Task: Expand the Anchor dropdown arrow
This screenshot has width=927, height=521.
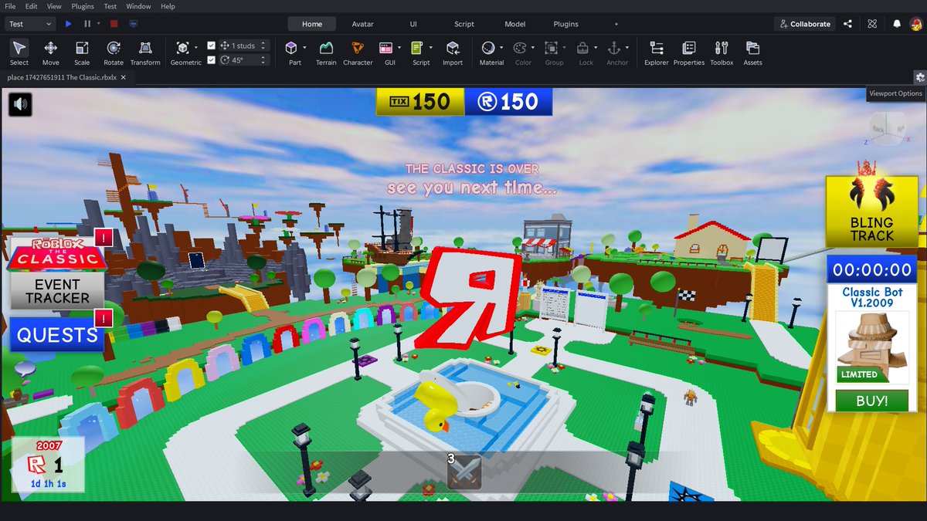Action: (x=627, y=48)
